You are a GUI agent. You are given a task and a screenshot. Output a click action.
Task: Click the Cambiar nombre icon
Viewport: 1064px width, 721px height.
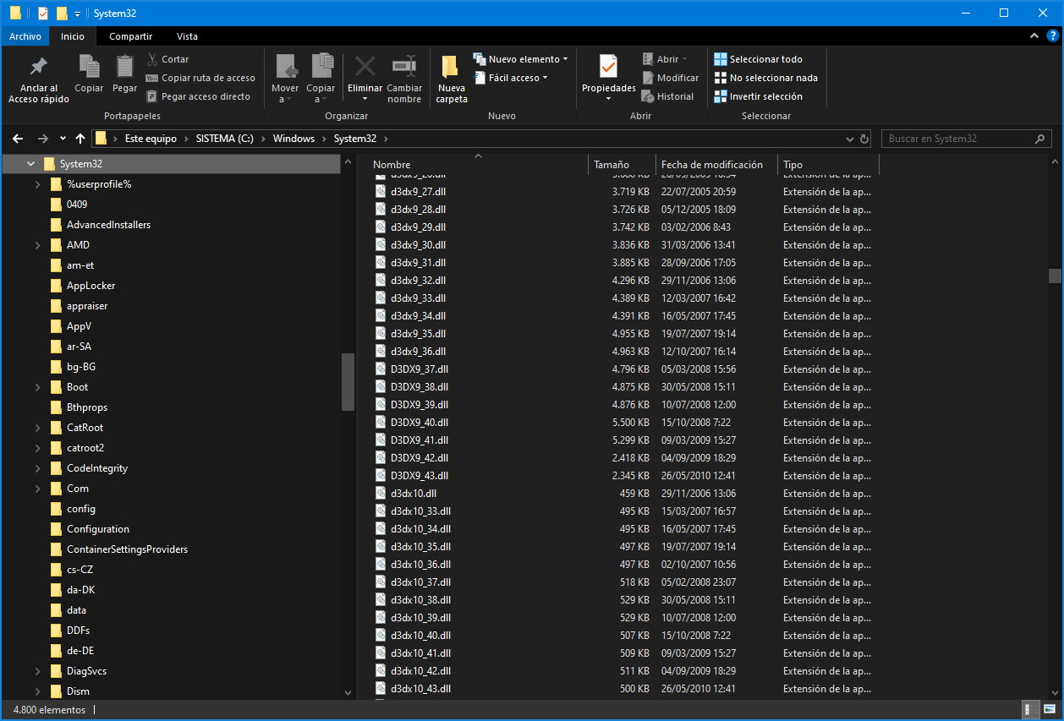point(404,67)
